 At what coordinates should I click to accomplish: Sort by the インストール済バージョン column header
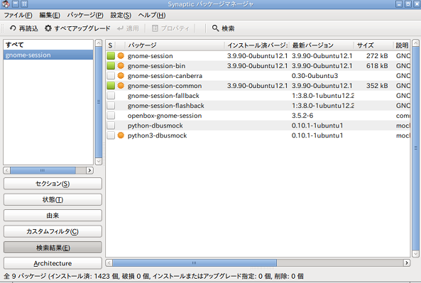coord(257,45)
